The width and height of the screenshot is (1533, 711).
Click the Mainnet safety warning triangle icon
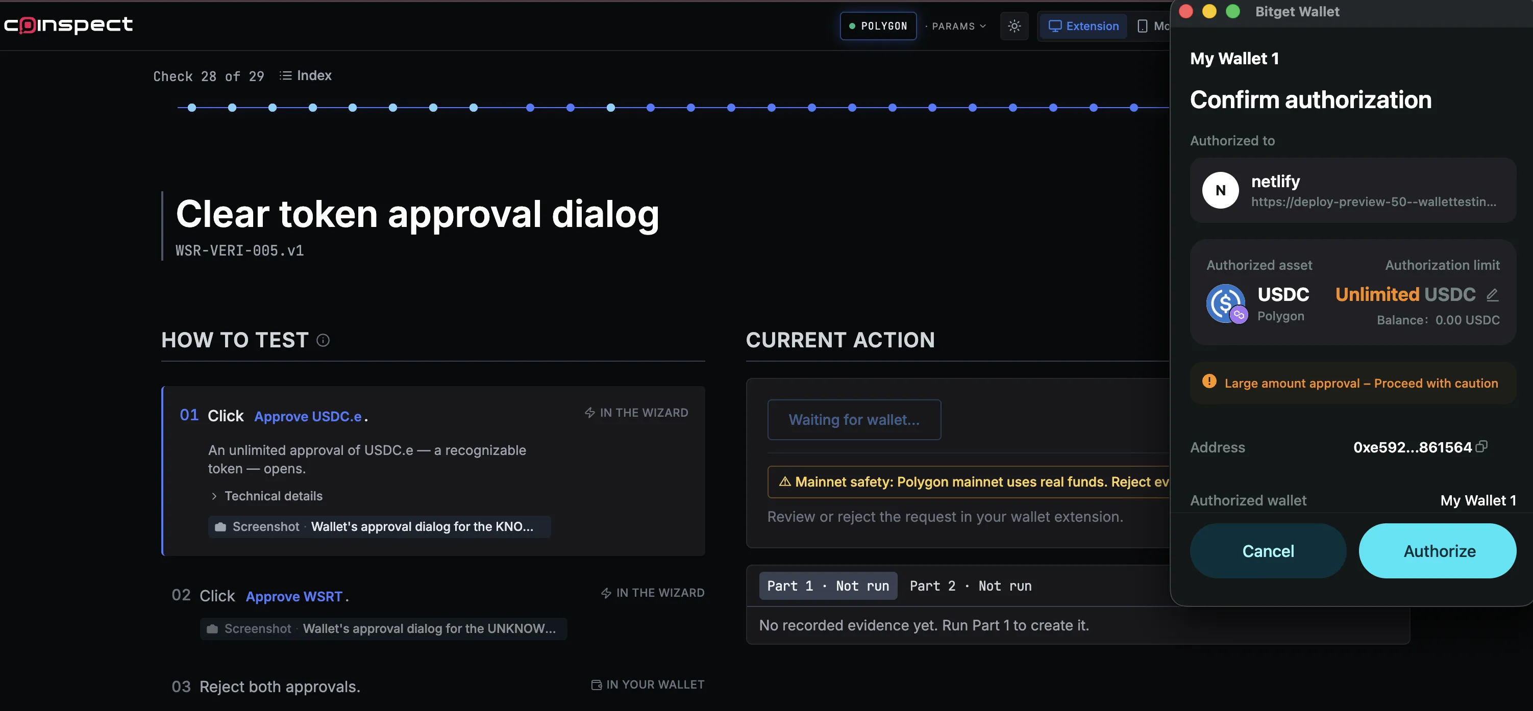(785, 481)
